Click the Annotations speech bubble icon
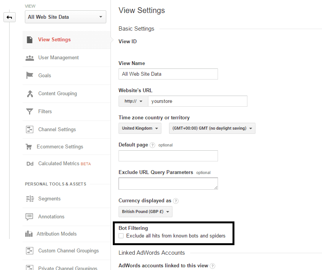Screen dimensions: 322x270 tap(29, 217)
